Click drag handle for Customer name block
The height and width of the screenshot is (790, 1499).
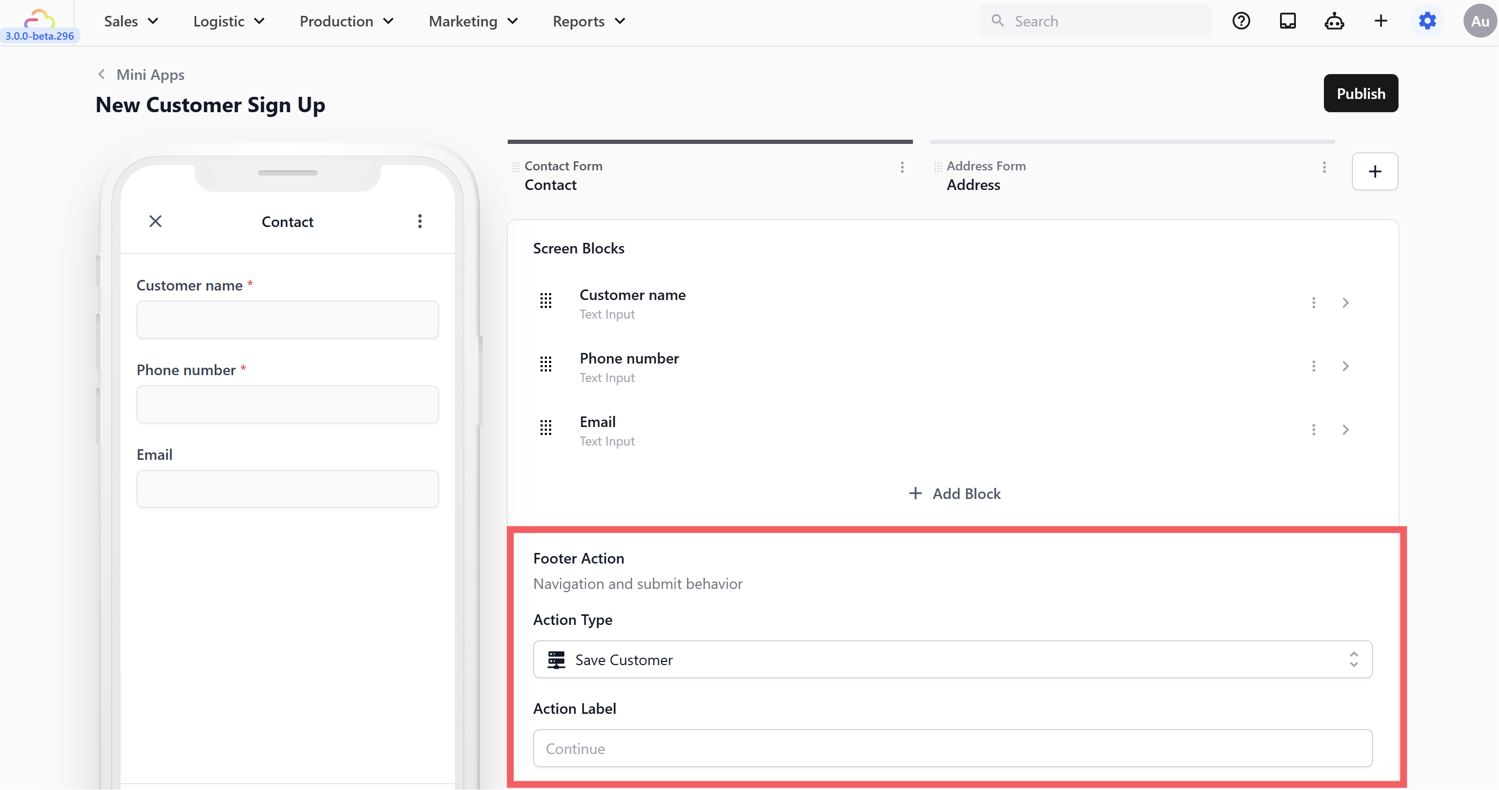point(545,301)
